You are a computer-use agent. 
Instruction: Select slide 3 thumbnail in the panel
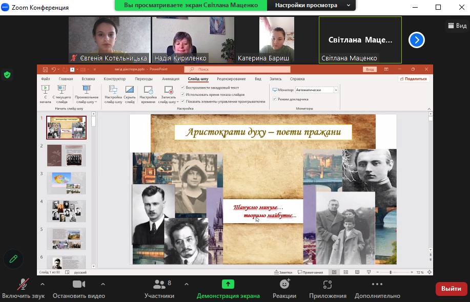pos(66,183)
